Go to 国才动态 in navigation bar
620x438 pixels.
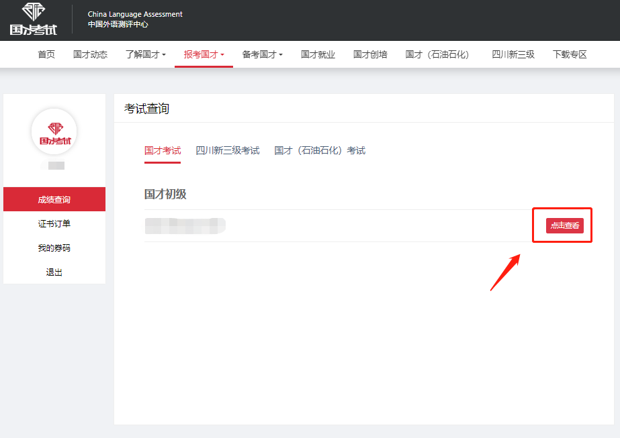tap(90, 55)
